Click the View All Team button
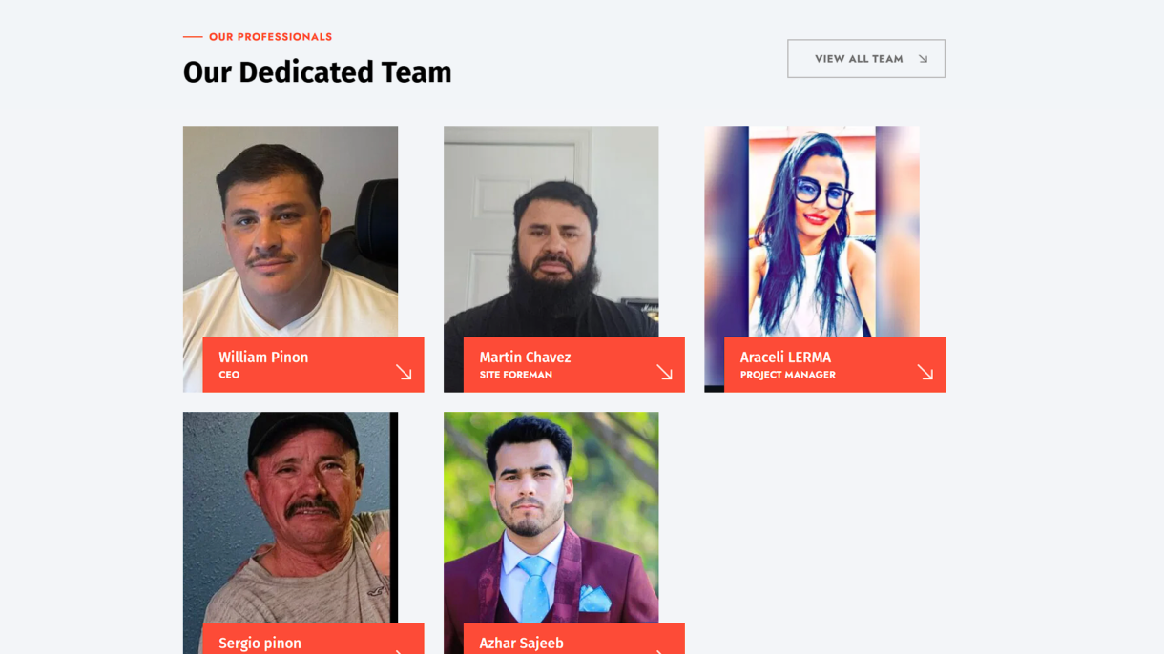1164x654 pixels. tap(866, 59)
